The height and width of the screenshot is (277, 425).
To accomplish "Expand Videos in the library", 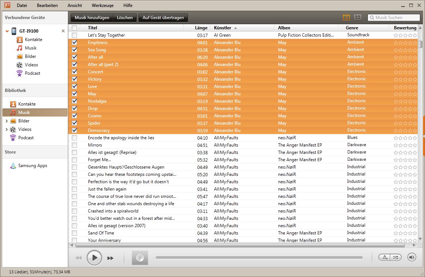I will click(7, 129).
